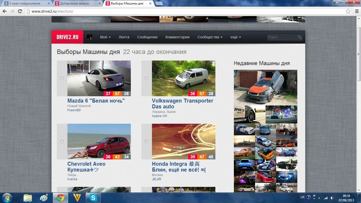Open red Chevrolet Aveo beach photo
Screen dimensions: 361x203
[x=99, y=141]
